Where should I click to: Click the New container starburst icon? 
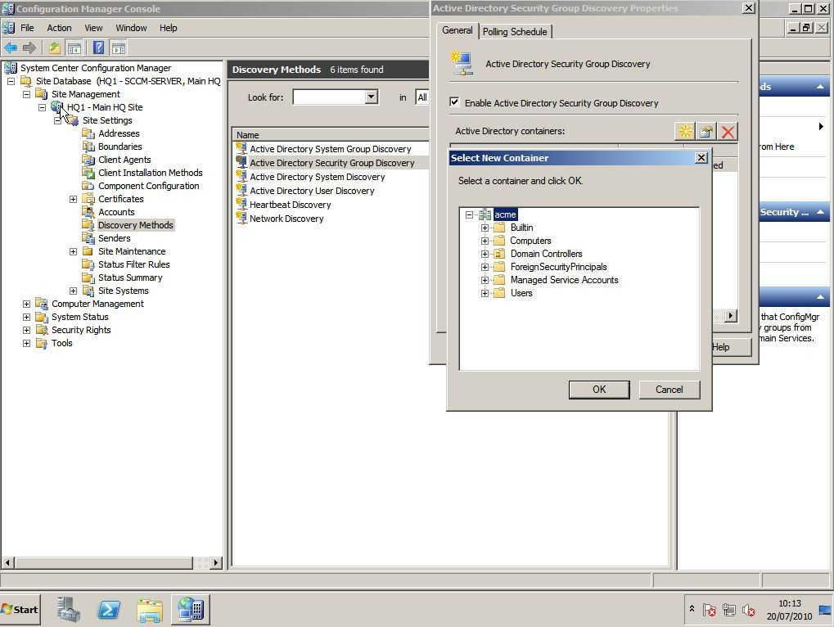pos(685,131)
